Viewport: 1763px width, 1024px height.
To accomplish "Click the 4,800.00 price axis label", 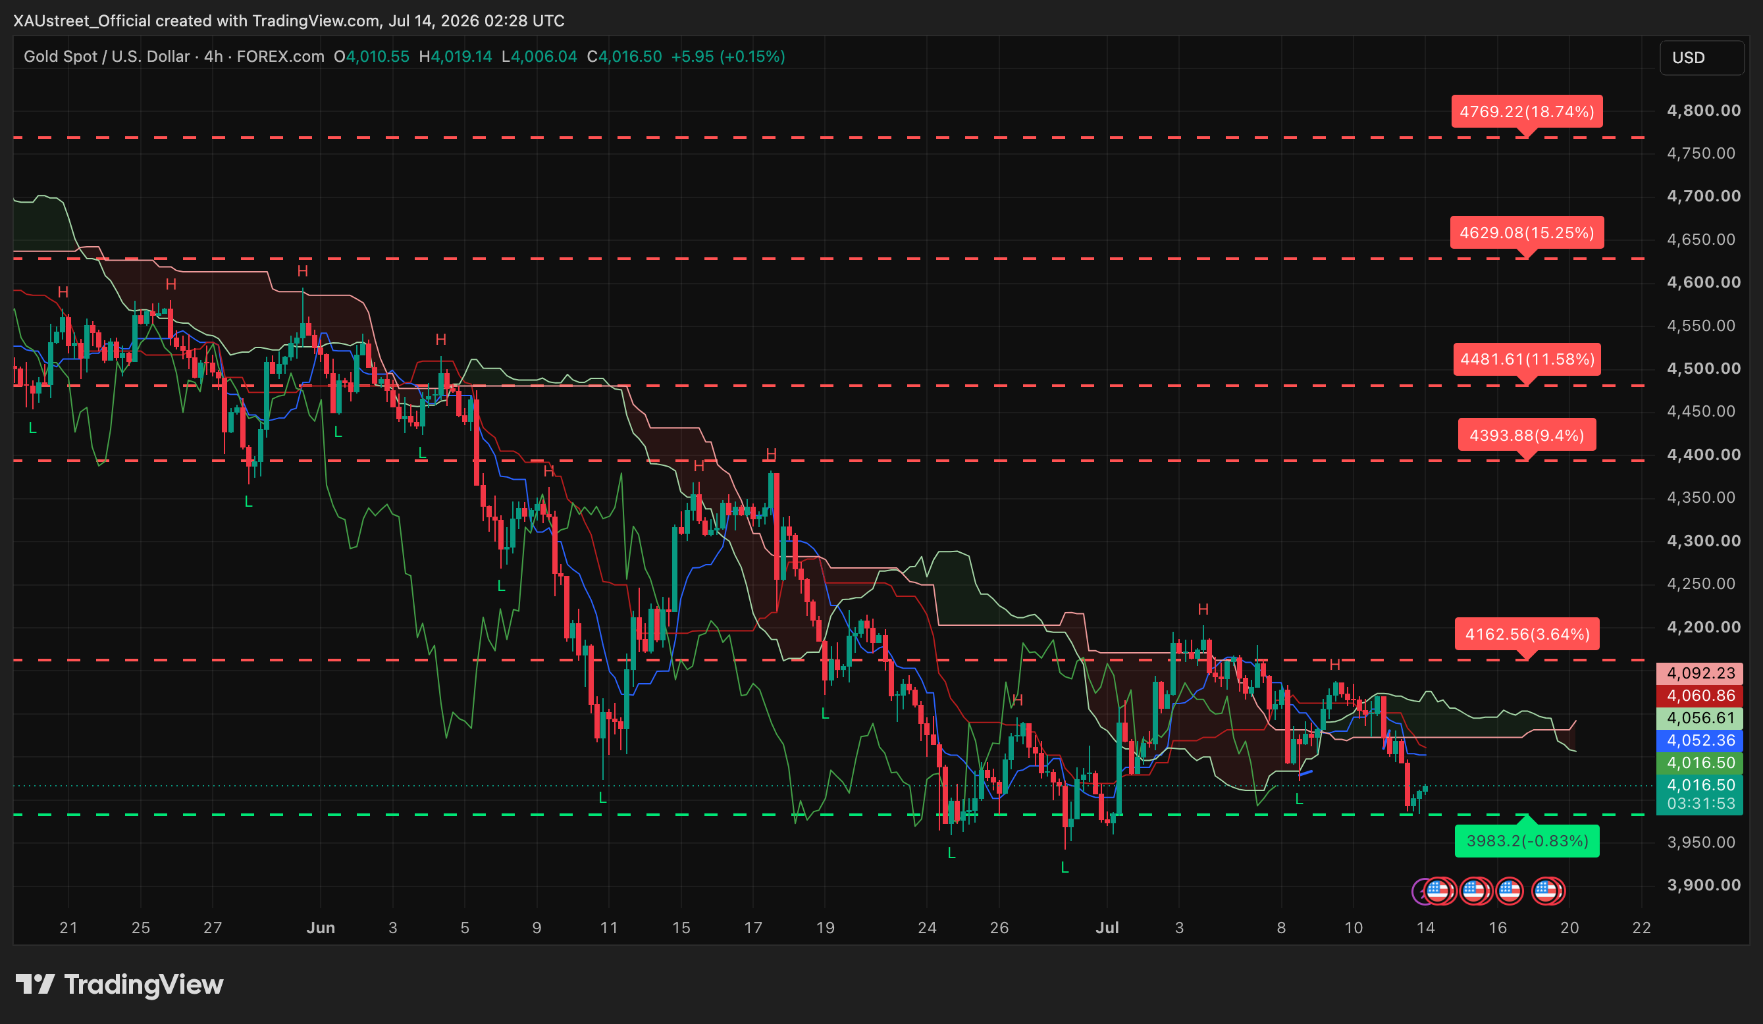I will [1704, 111].
